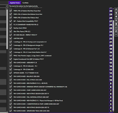The width and height of the screenshot is (118, 113).
Task: Switch to the Applied Mods tab
Action: point(15,3)
